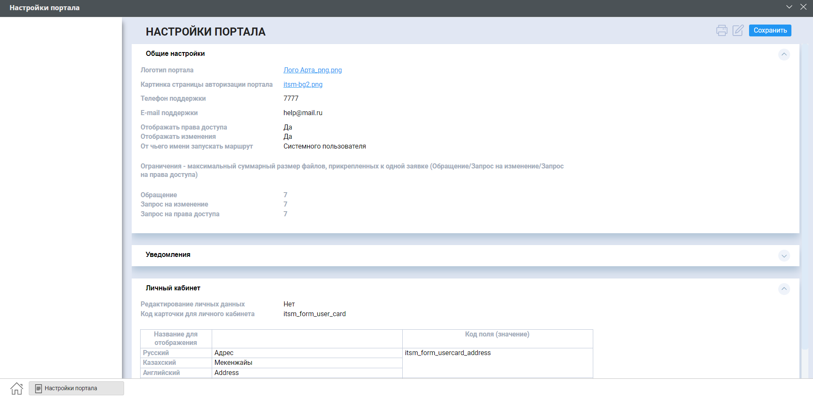Viewport: 813px width, 397px height.
Task: Click the edit pencil icon
Action: pyautogui.click(x=738, y=30)
